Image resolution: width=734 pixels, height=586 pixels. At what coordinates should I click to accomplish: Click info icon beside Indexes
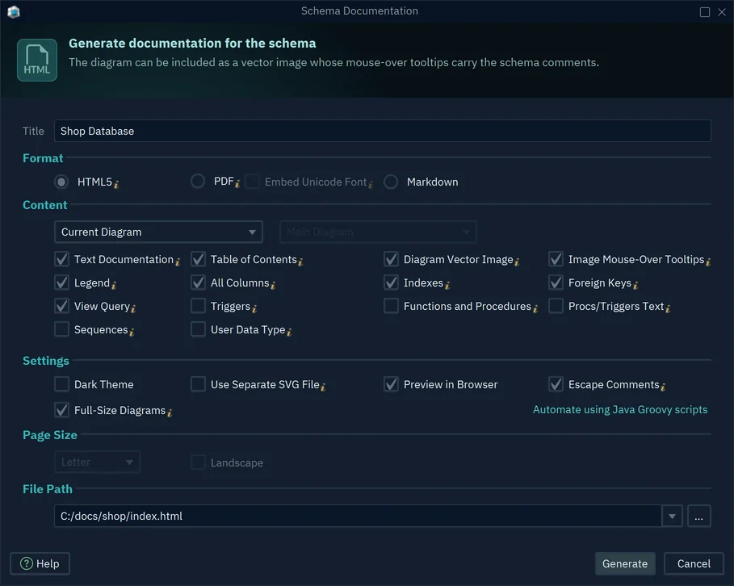pos(447,285)
